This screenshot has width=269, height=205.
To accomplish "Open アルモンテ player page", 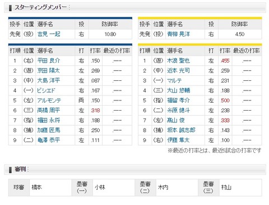I will coord(49,101).
